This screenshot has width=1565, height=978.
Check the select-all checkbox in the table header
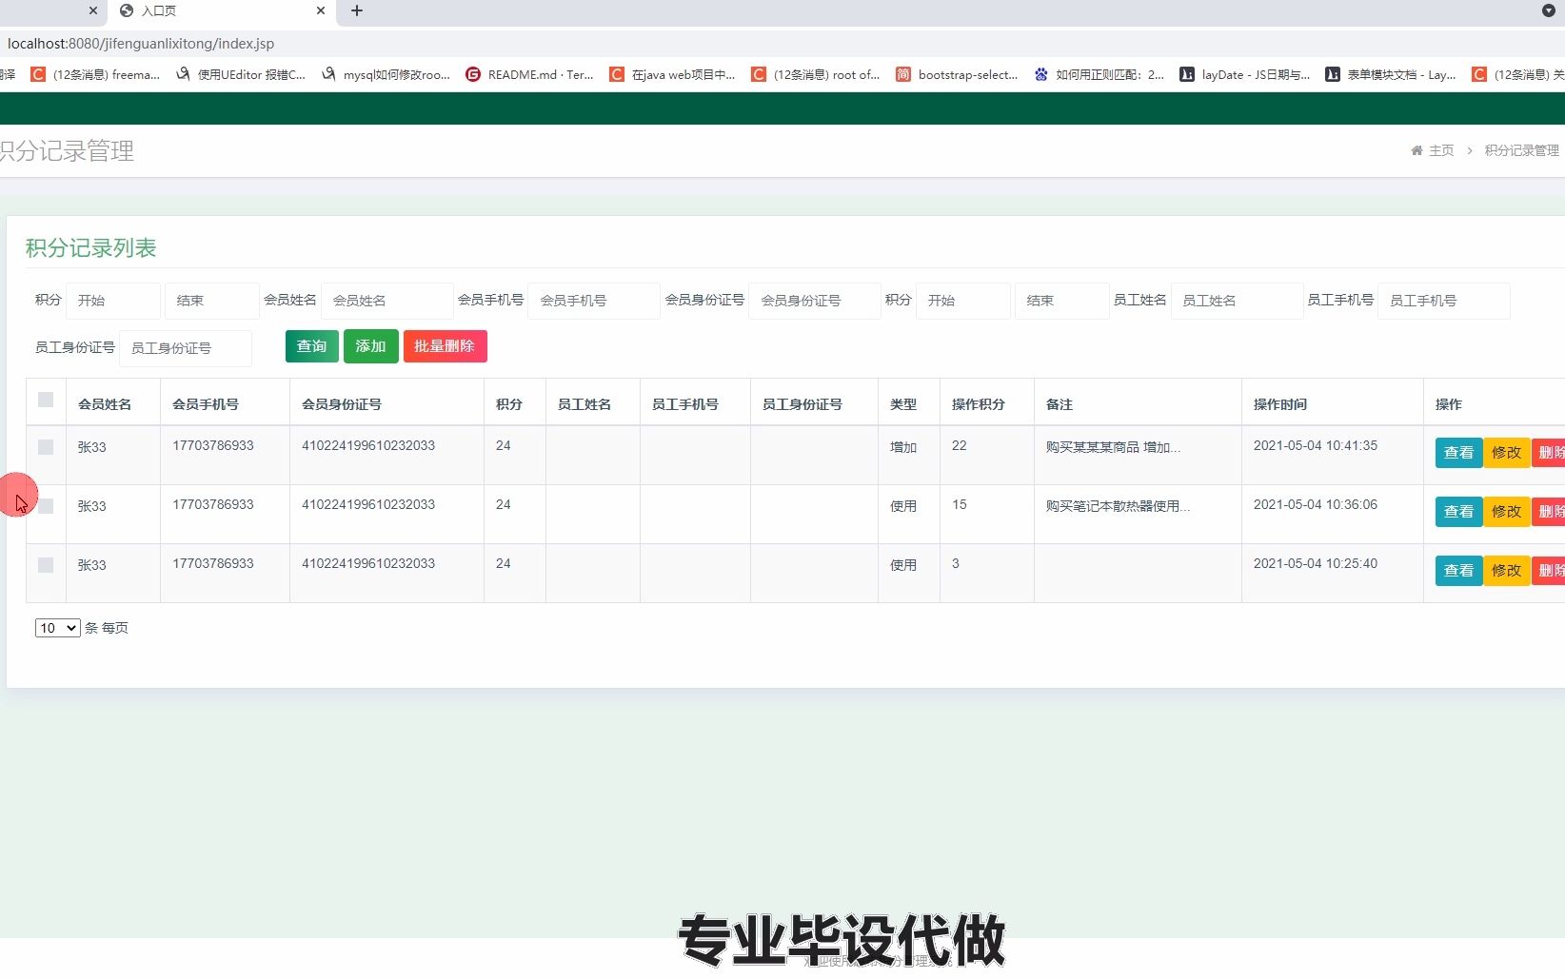(x=46, y=401)
